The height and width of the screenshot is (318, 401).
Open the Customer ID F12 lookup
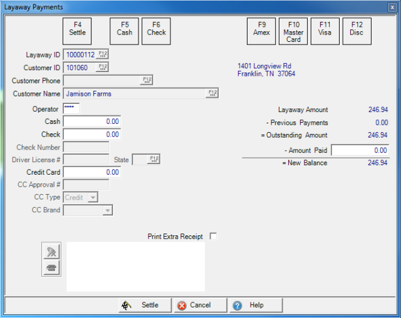point(103,67)
